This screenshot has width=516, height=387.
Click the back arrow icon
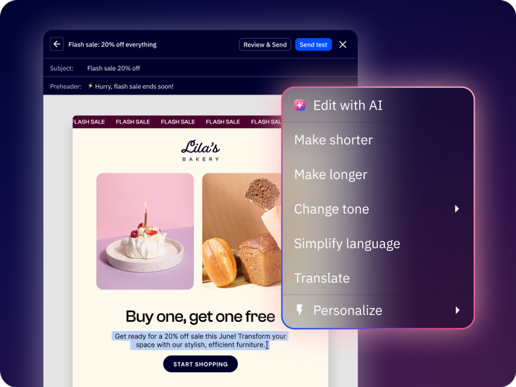[x=57, y=44]
